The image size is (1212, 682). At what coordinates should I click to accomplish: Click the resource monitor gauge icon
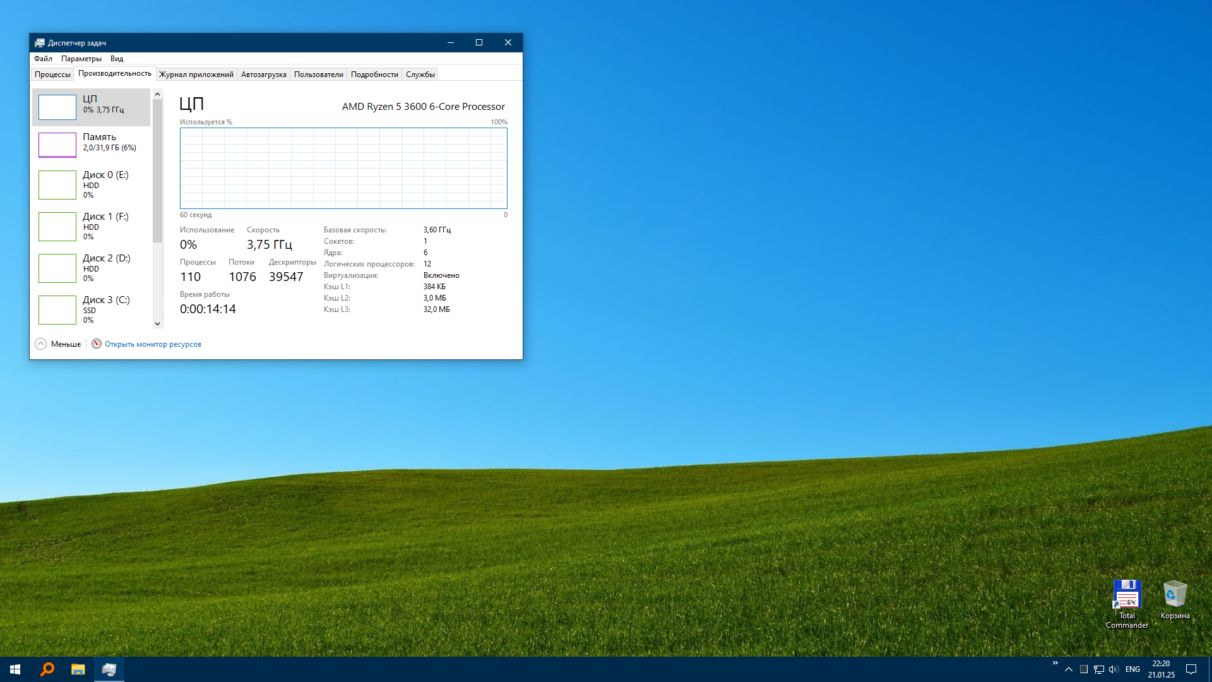[x=97, y=344]
